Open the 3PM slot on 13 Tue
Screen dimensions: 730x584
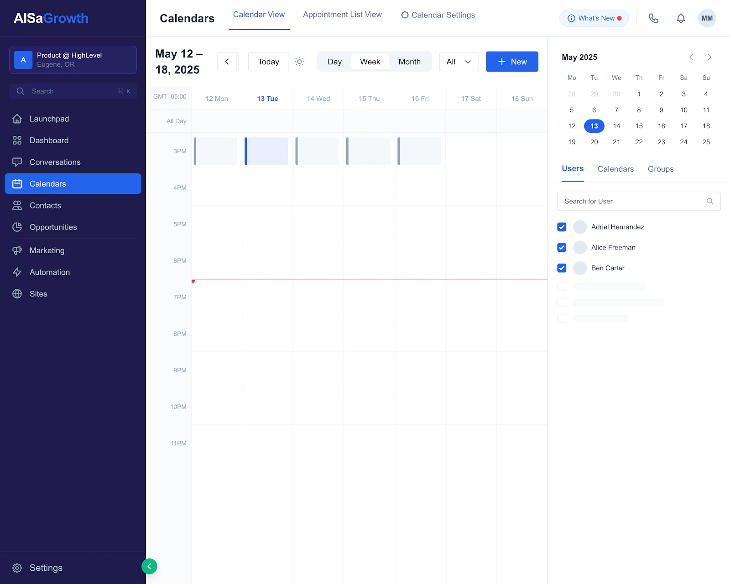(266, 151)
